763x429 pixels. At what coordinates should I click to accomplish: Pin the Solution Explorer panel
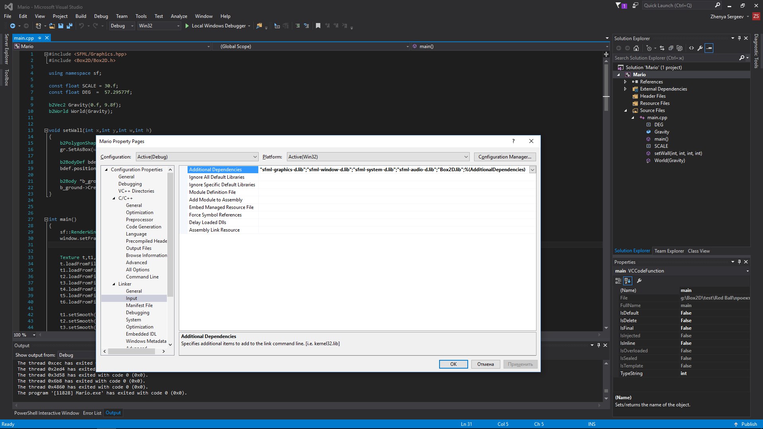coord(739,38)
